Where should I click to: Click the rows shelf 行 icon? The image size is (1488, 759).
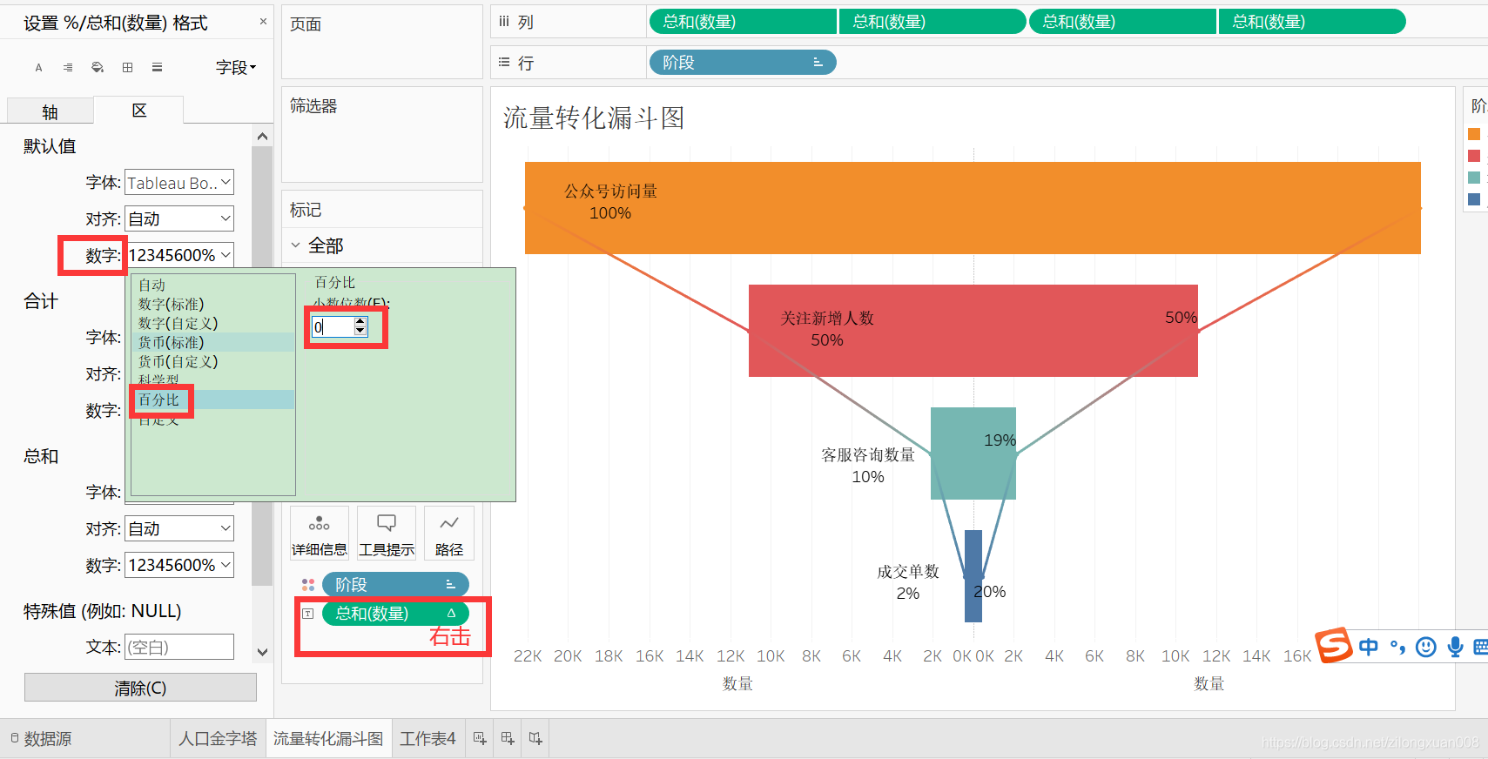(x=504, y=63)
